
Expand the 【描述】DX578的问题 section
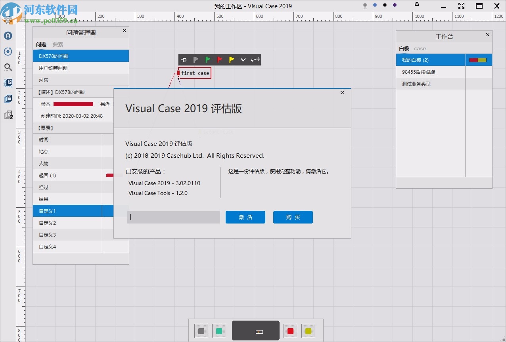tap(73, 92)
